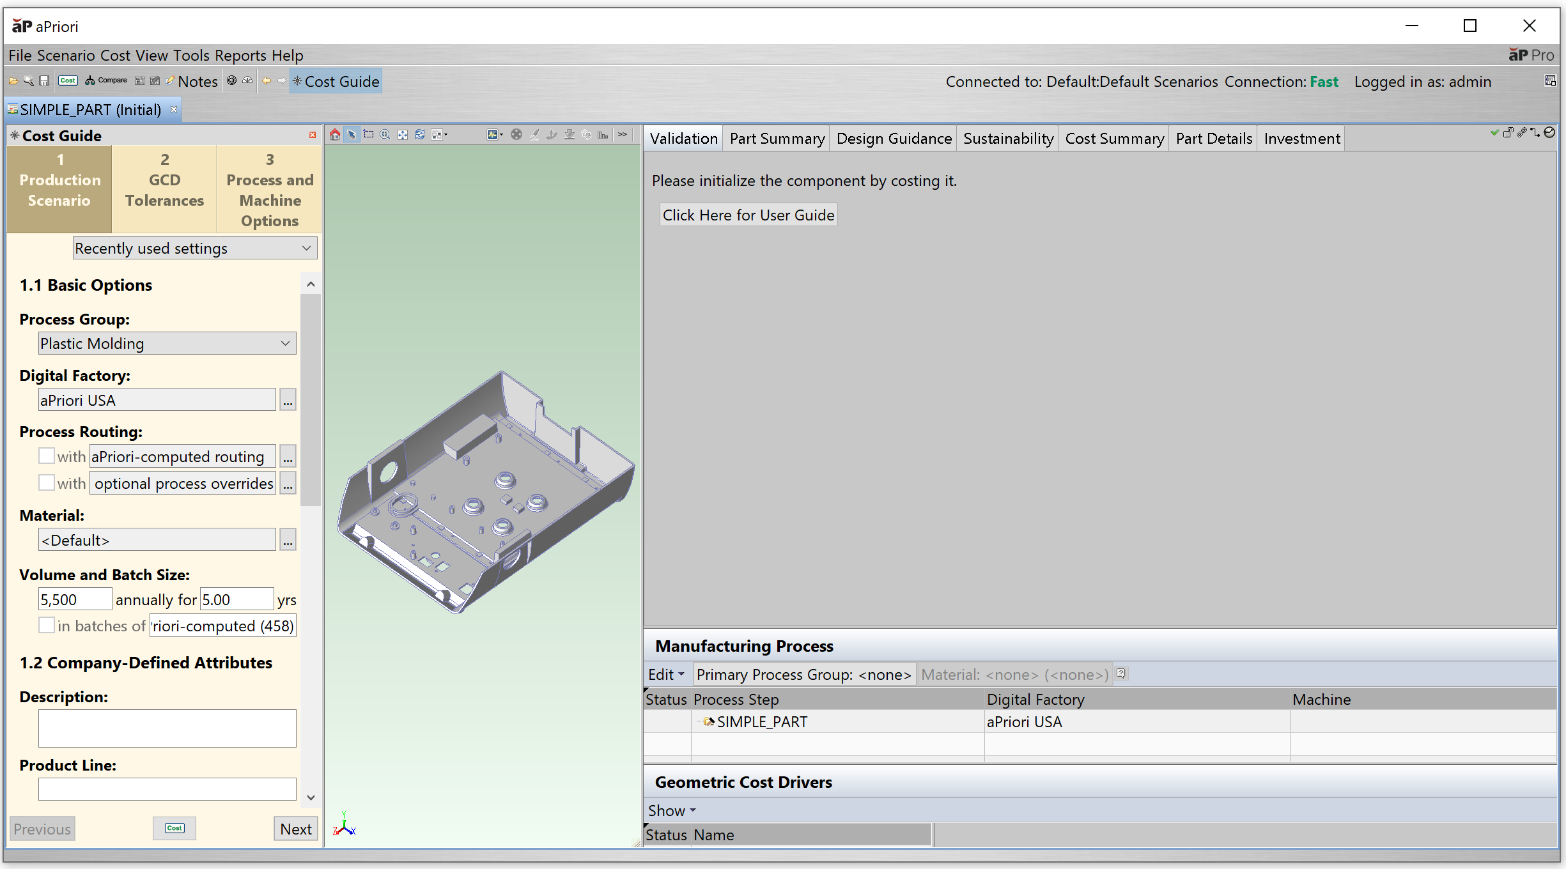Open the Scenario menu
Viewport: 1566px width, 869px height.
[x=66, y=56]
